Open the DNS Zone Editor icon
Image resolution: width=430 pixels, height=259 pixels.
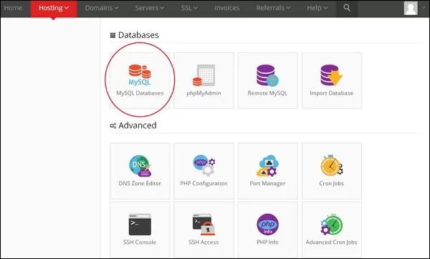click(140, 166)
